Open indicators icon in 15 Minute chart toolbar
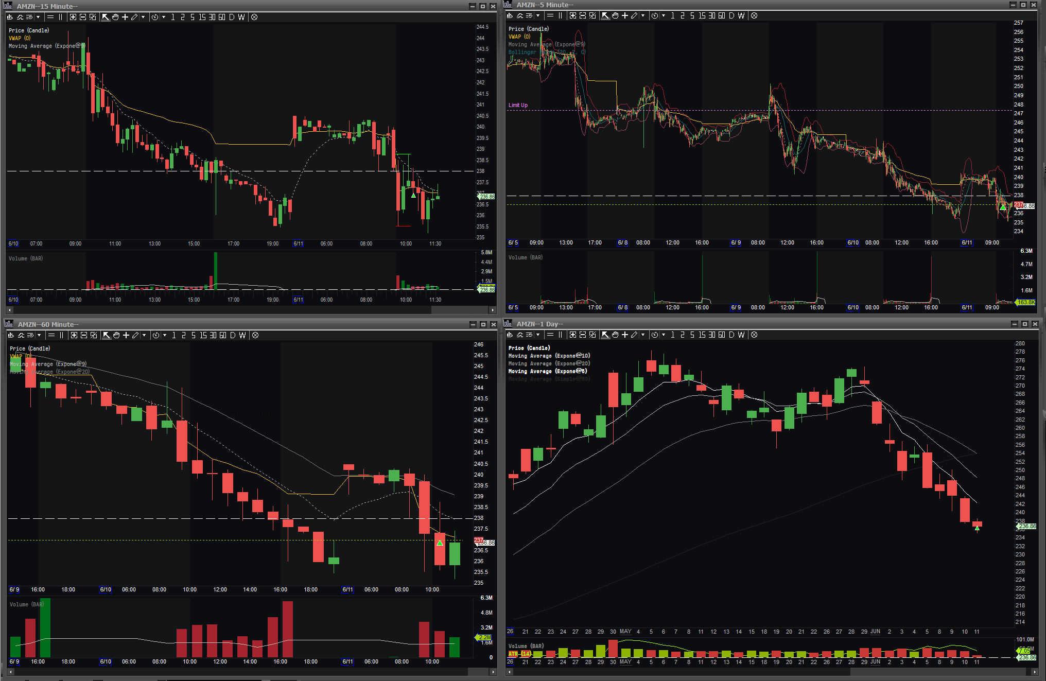 (x=20, y=17)
